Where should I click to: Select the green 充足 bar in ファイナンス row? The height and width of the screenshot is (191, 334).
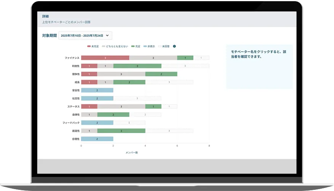click(185, 58)
